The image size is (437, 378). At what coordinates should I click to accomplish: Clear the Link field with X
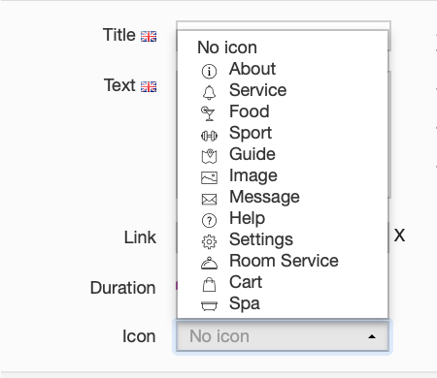click(x=399, y=236)
